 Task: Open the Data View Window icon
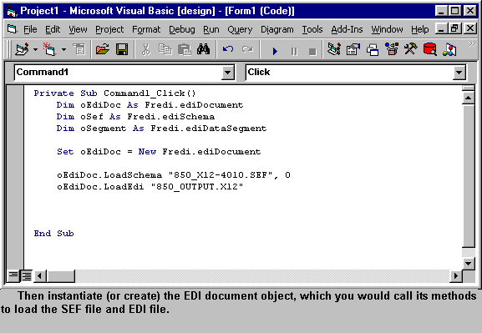coord(430,49)
